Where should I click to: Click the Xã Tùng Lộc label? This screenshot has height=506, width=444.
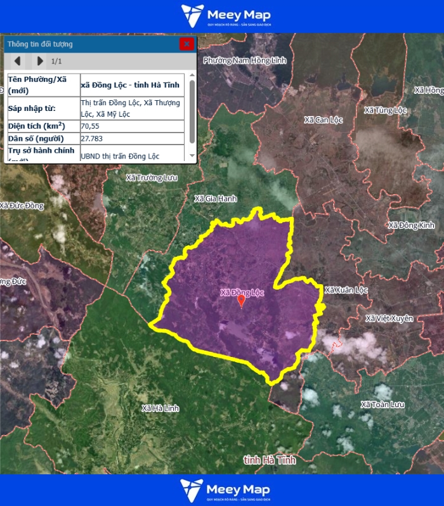click(x=386, y=110)
